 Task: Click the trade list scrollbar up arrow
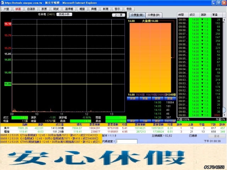pyautogui.click(x=224, y=19)
